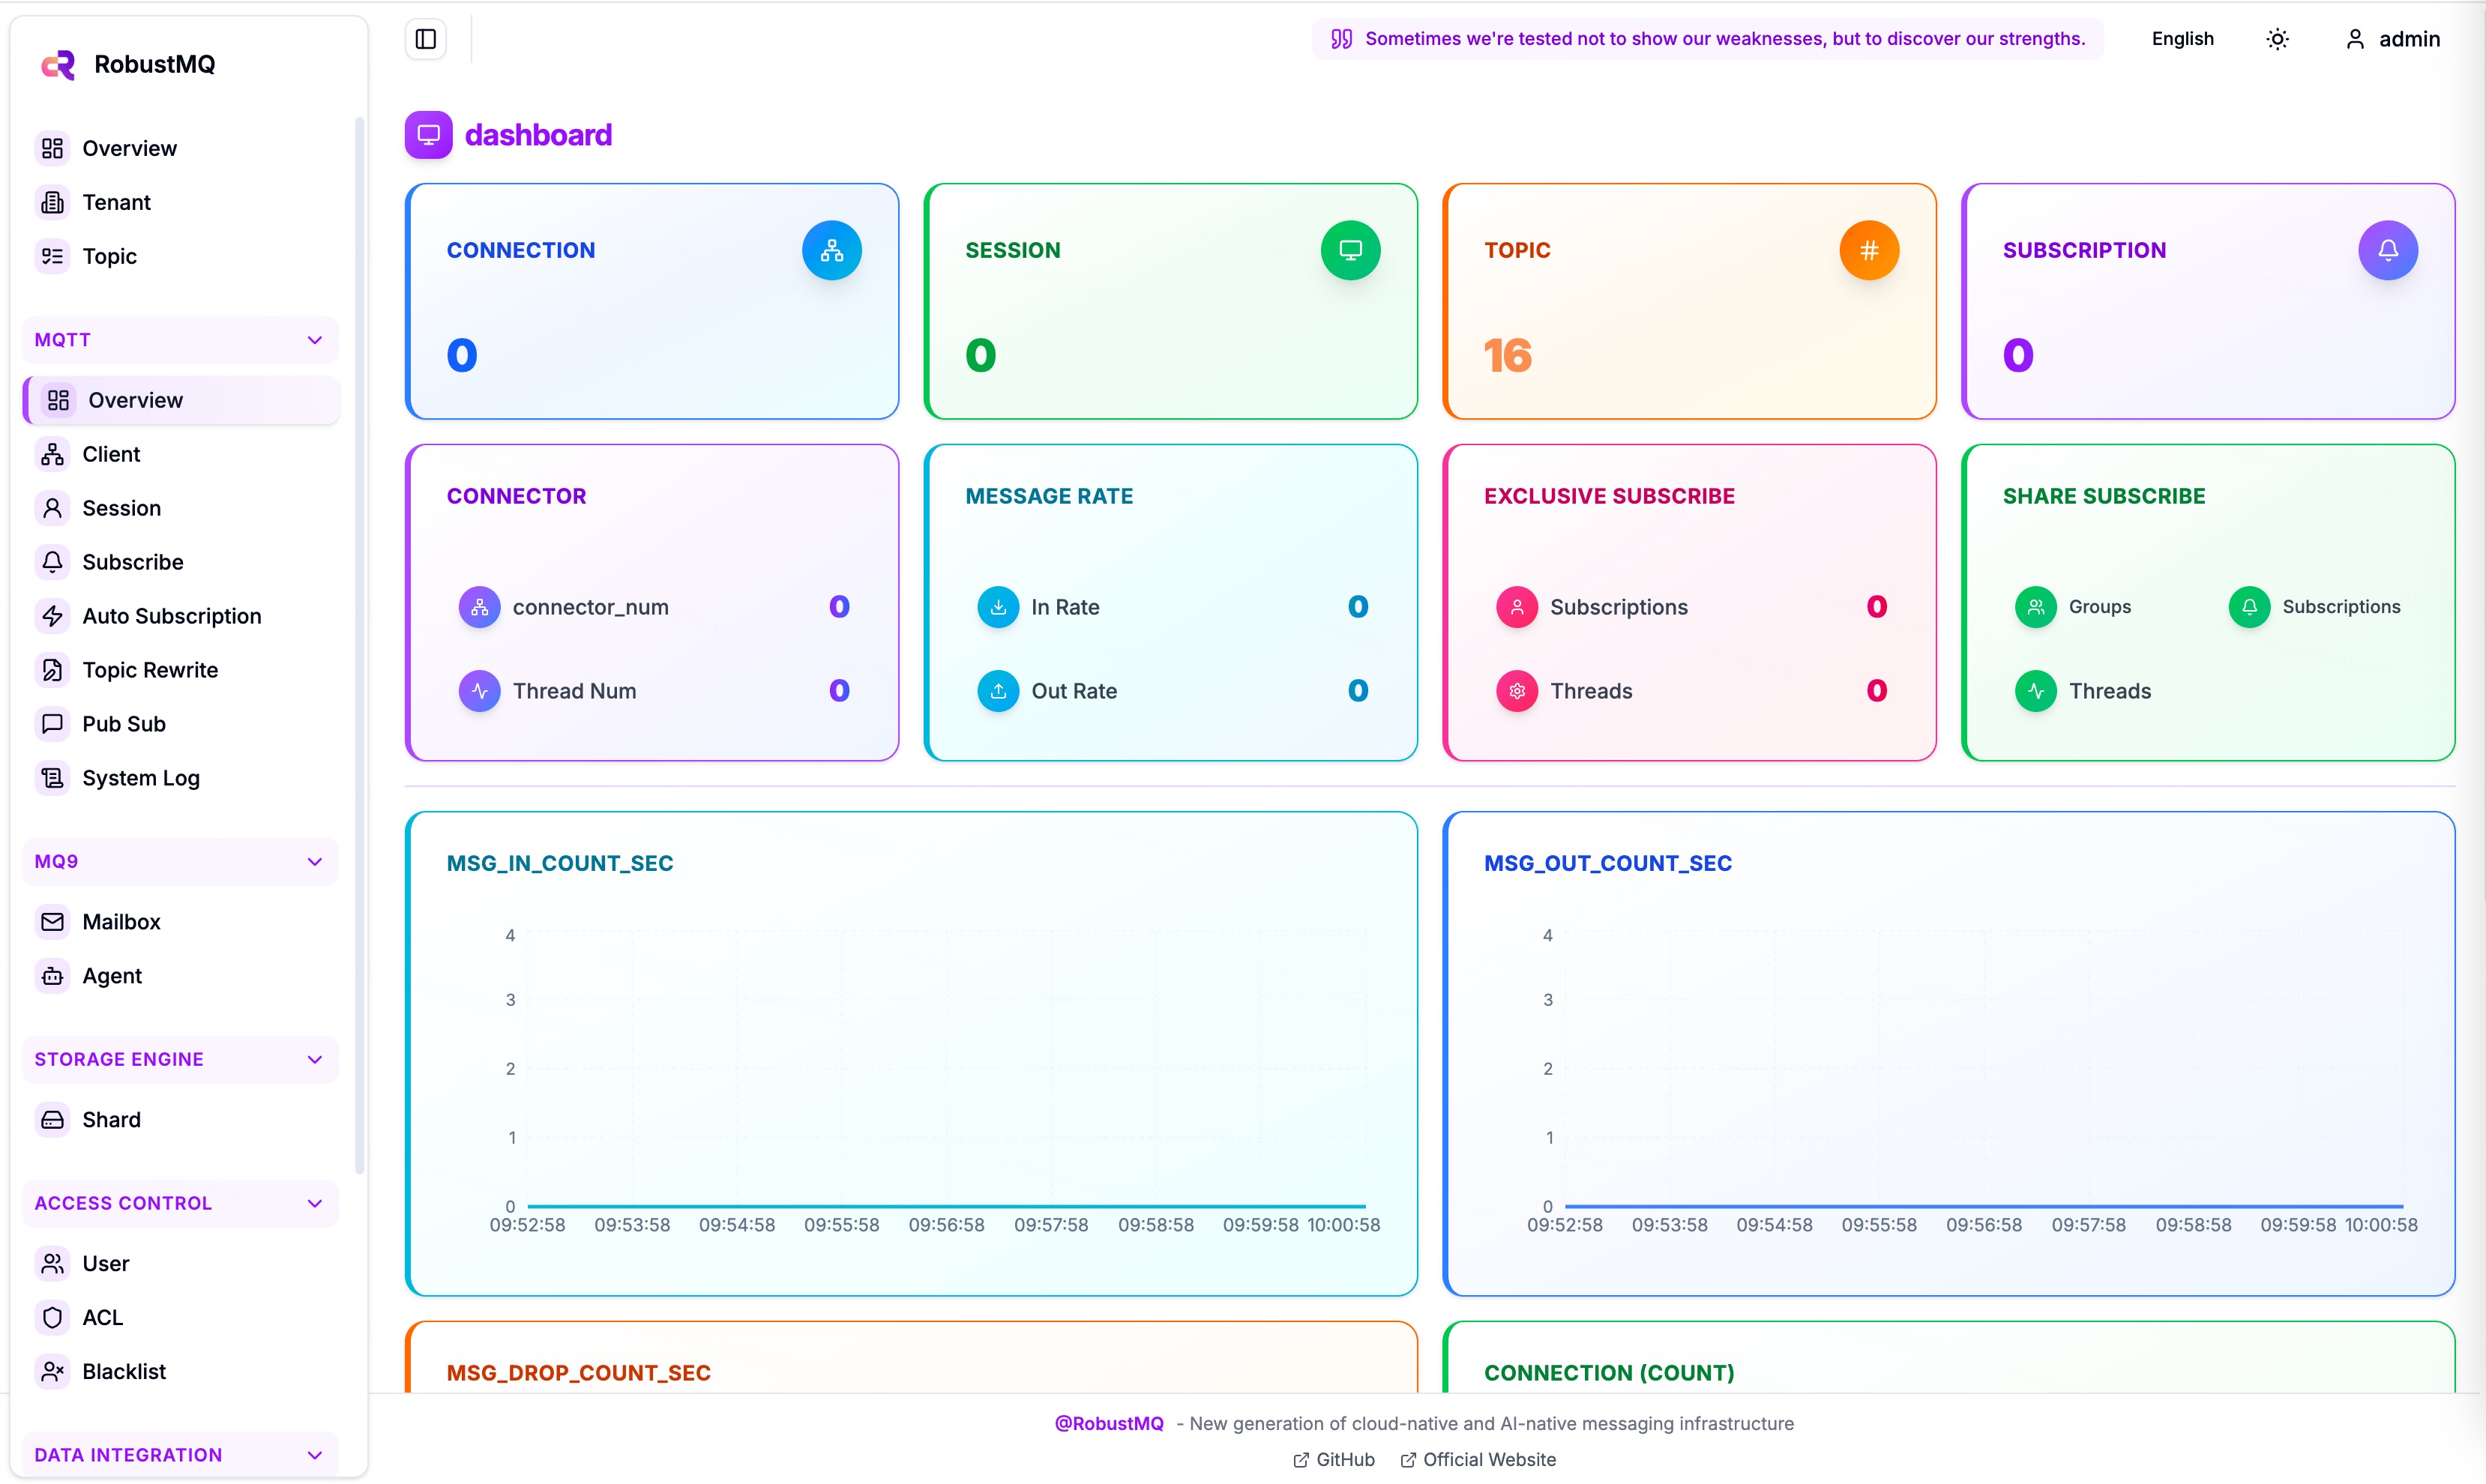Click the System Log icon
The height and width of the screenshot is (1484, 2486).
[53, 778]
